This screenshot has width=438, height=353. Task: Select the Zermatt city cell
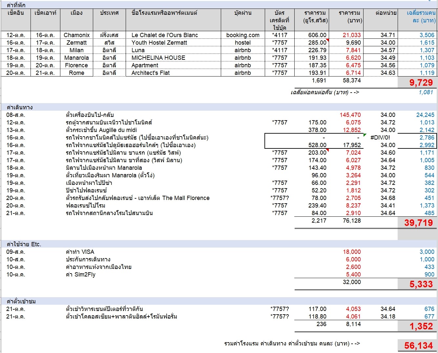76,43
